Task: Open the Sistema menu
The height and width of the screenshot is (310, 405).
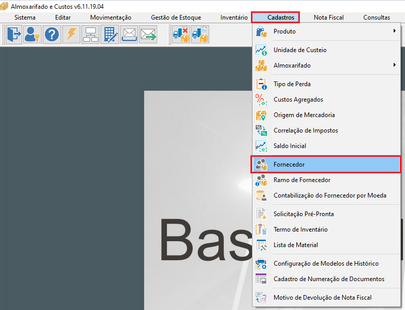Action: (25, 18)
